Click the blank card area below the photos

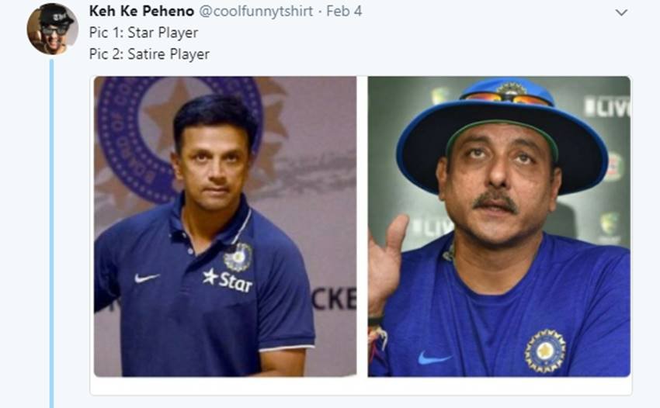361,386
